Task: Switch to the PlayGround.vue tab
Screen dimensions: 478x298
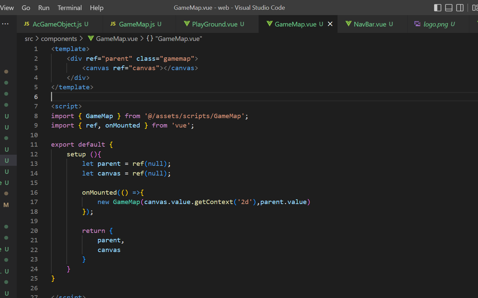Action: 217,24
